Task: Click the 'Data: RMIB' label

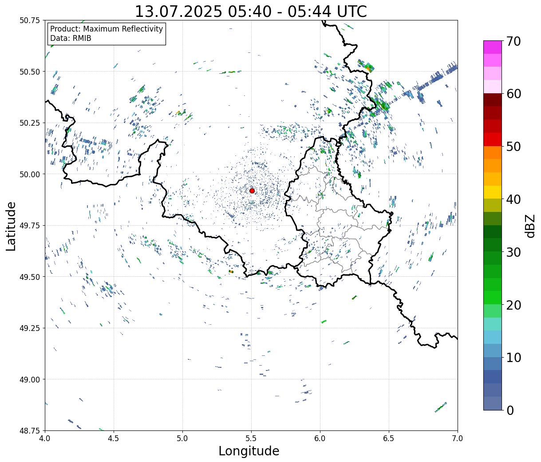Action: (71, 38)
